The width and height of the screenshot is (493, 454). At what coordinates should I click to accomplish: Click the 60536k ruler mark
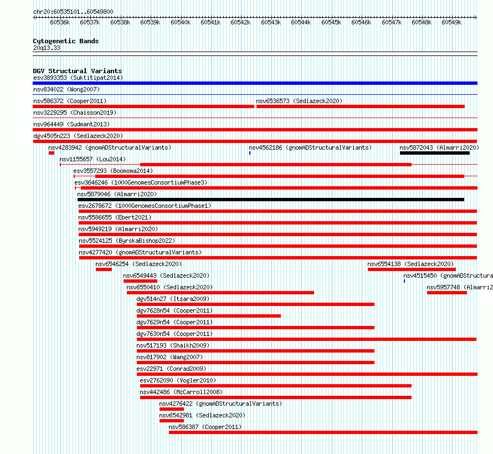(60, 22)
